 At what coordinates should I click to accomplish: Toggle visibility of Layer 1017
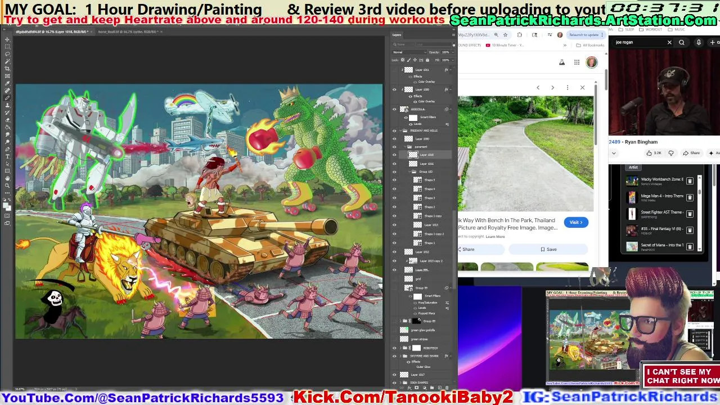394,374
